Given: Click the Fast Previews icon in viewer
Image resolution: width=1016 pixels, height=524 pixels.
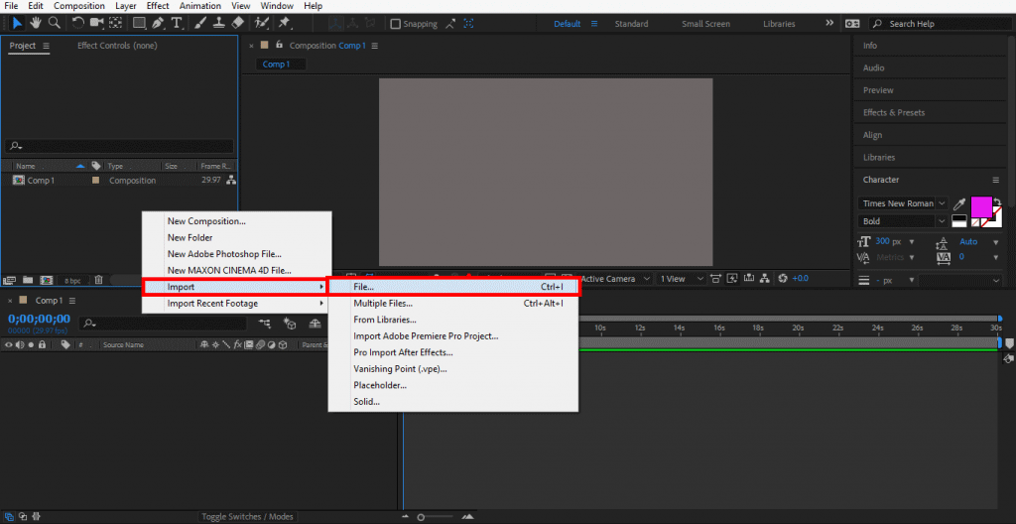Looking at the screenshot, I should pyautogui.click(x=733, y=279).
